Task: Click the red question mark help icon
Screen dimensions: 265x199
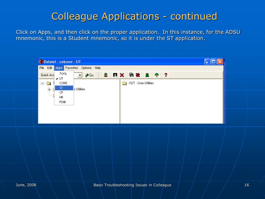Action: [166, 75]
